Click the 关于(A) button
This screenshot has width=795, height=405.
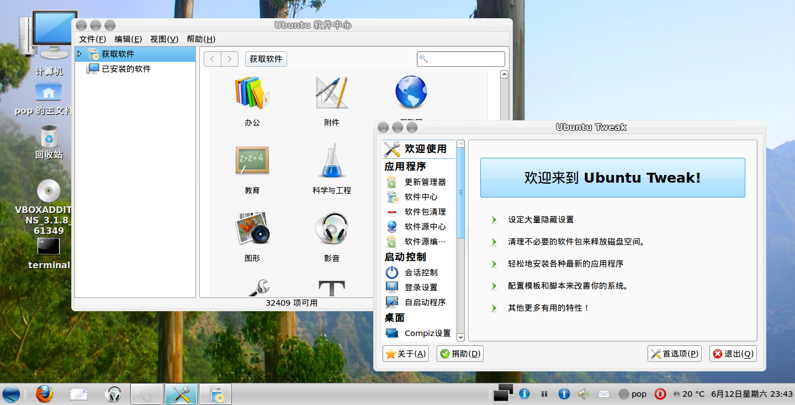click(406, 354)
